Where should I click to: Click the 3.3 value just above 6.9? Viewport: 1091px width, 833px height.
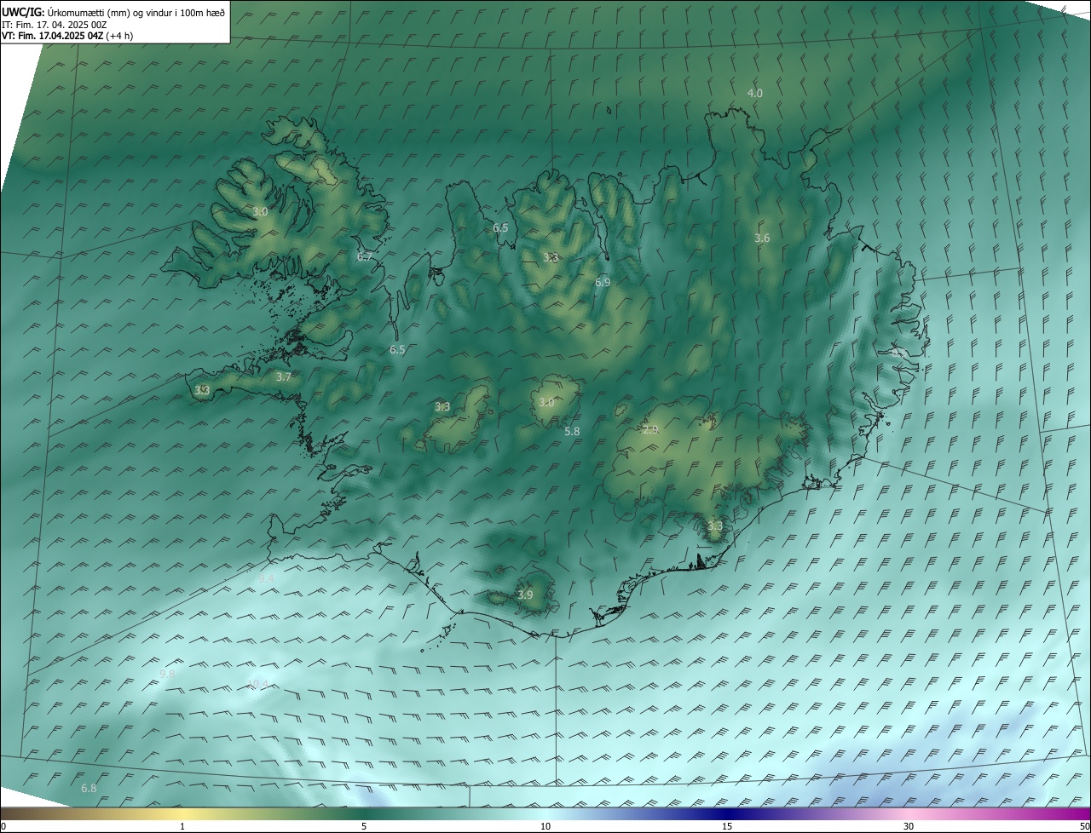[x=551, y=257]
